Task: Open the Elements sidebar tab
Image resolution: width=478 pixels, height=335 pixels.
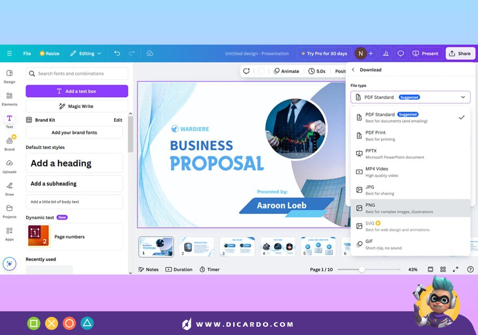Action: tap(9, 99)
